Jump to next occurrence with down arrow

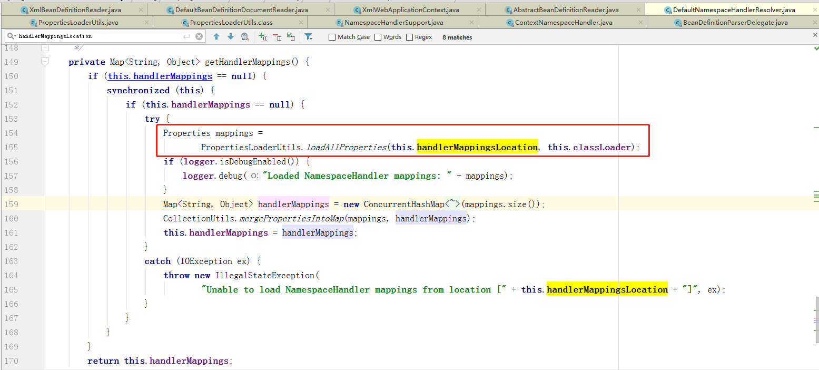231,36
